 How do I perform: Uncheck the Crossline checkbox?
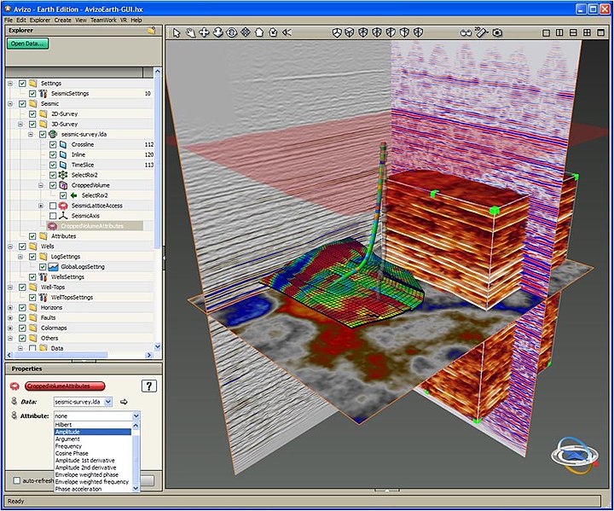click(53, 144)
